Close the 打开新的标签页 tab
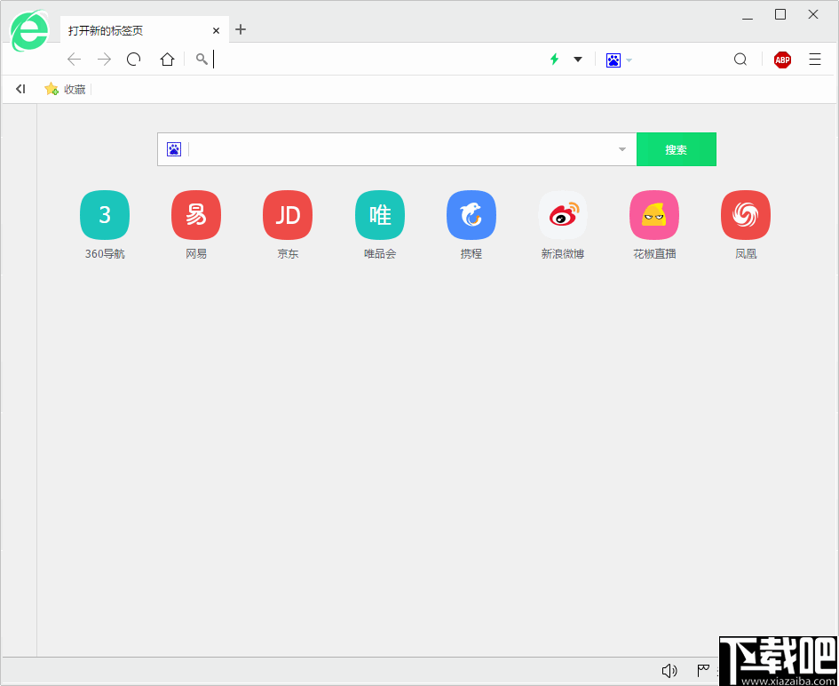 tap(216, 30)
